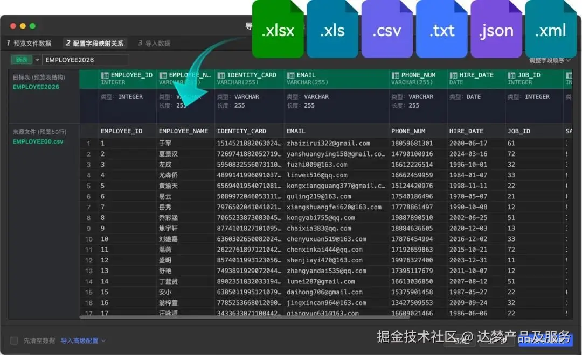Image resolution: width=582 pixels, height=355 pixels.
Task: Click hire date 1984-01-07
Action: point(468,175)
